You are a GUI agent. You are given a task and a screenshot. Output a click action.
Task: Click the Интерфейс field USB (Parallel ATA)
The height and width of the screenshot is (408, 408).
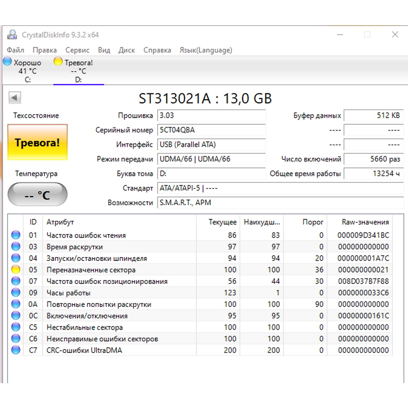[211, 144]
